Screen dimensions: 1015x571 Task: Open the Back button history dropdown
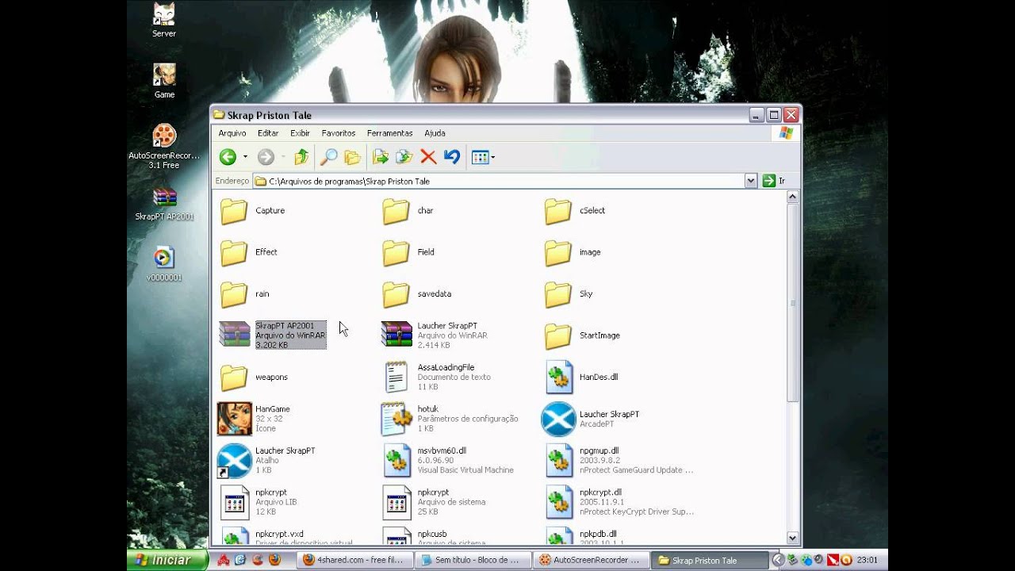[245, 157]
